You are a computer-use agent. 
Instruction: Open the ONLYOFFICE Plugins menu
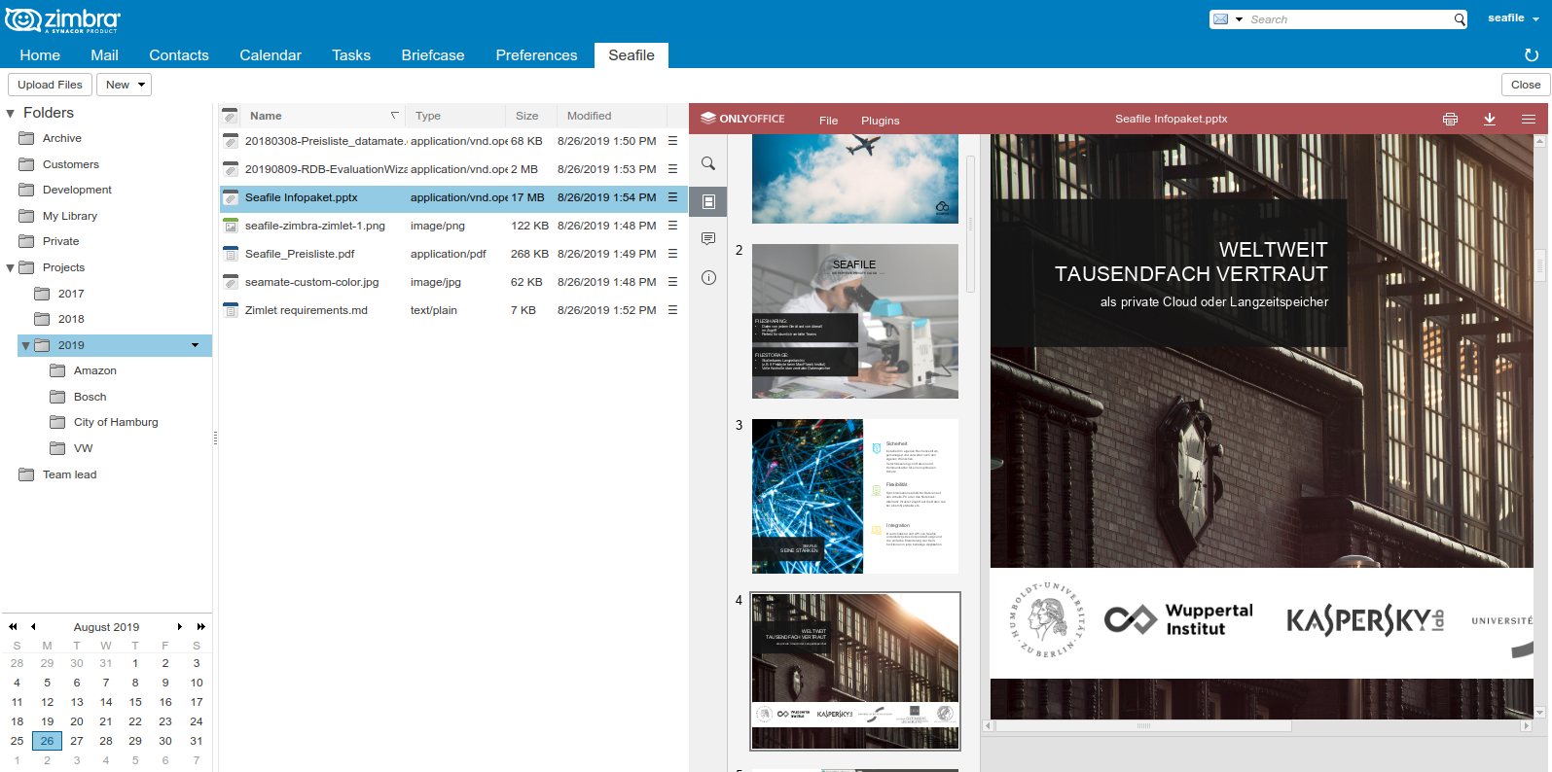tap(881, 121)
